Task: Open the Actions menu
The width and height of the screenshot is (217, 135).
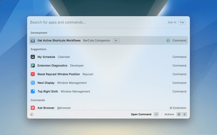Action: pyautogui.click(x=169, y=114)
